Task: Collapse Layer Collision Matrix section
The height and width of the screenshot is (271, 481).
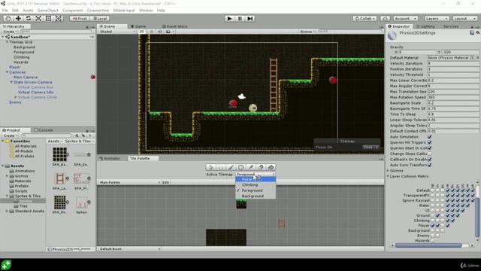Action: [x=388, y=176]
